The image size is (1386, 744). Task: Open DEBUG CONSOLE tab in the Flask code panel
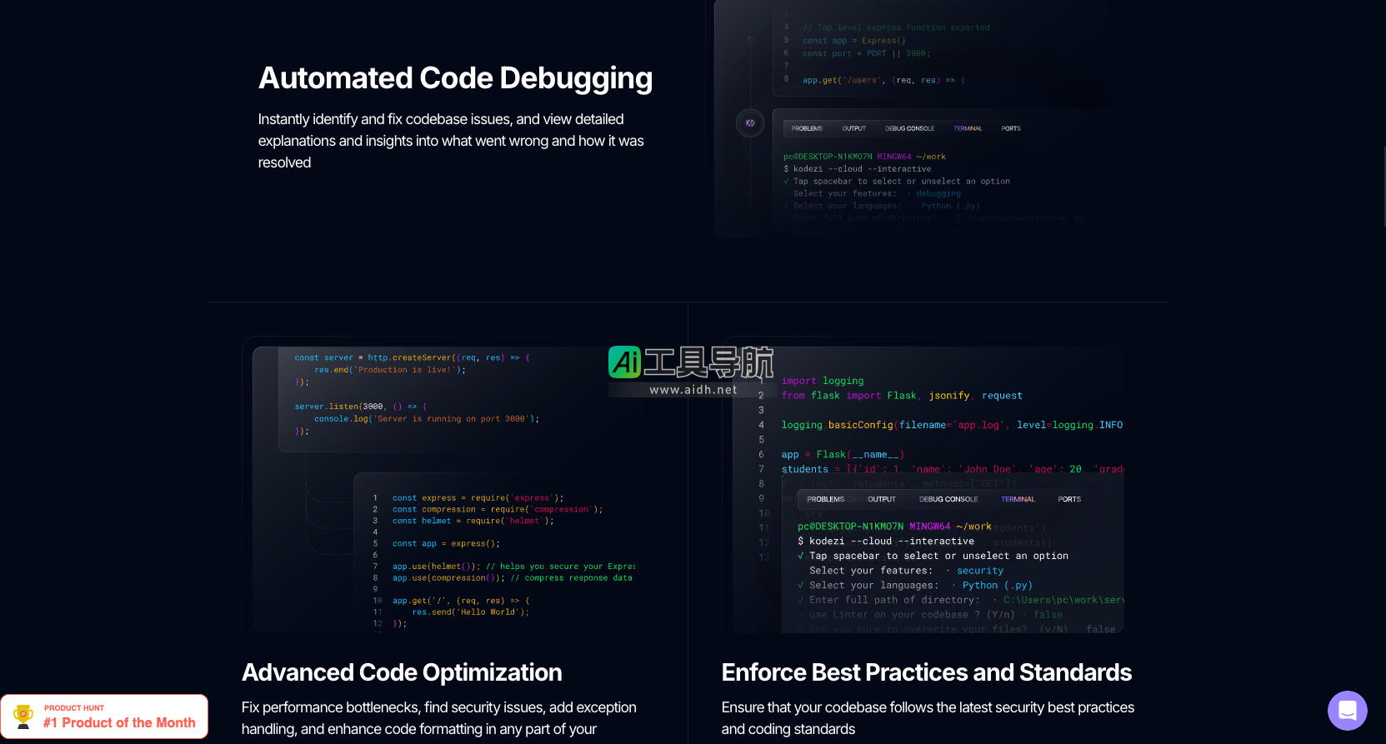coord(948,499)
